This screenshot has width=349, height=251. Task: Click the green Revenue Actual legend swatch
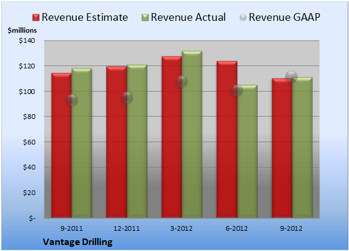(x=145, y=18)
